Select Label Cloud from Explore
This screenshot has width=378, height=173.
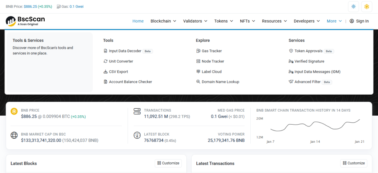(212, 72)
